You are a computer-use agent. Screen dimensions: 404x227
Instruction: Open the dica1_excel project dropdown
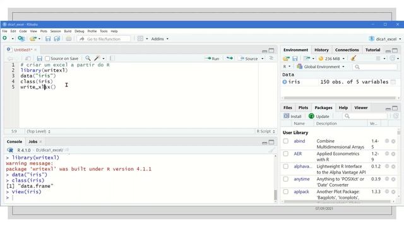click(x=384, y=39)
